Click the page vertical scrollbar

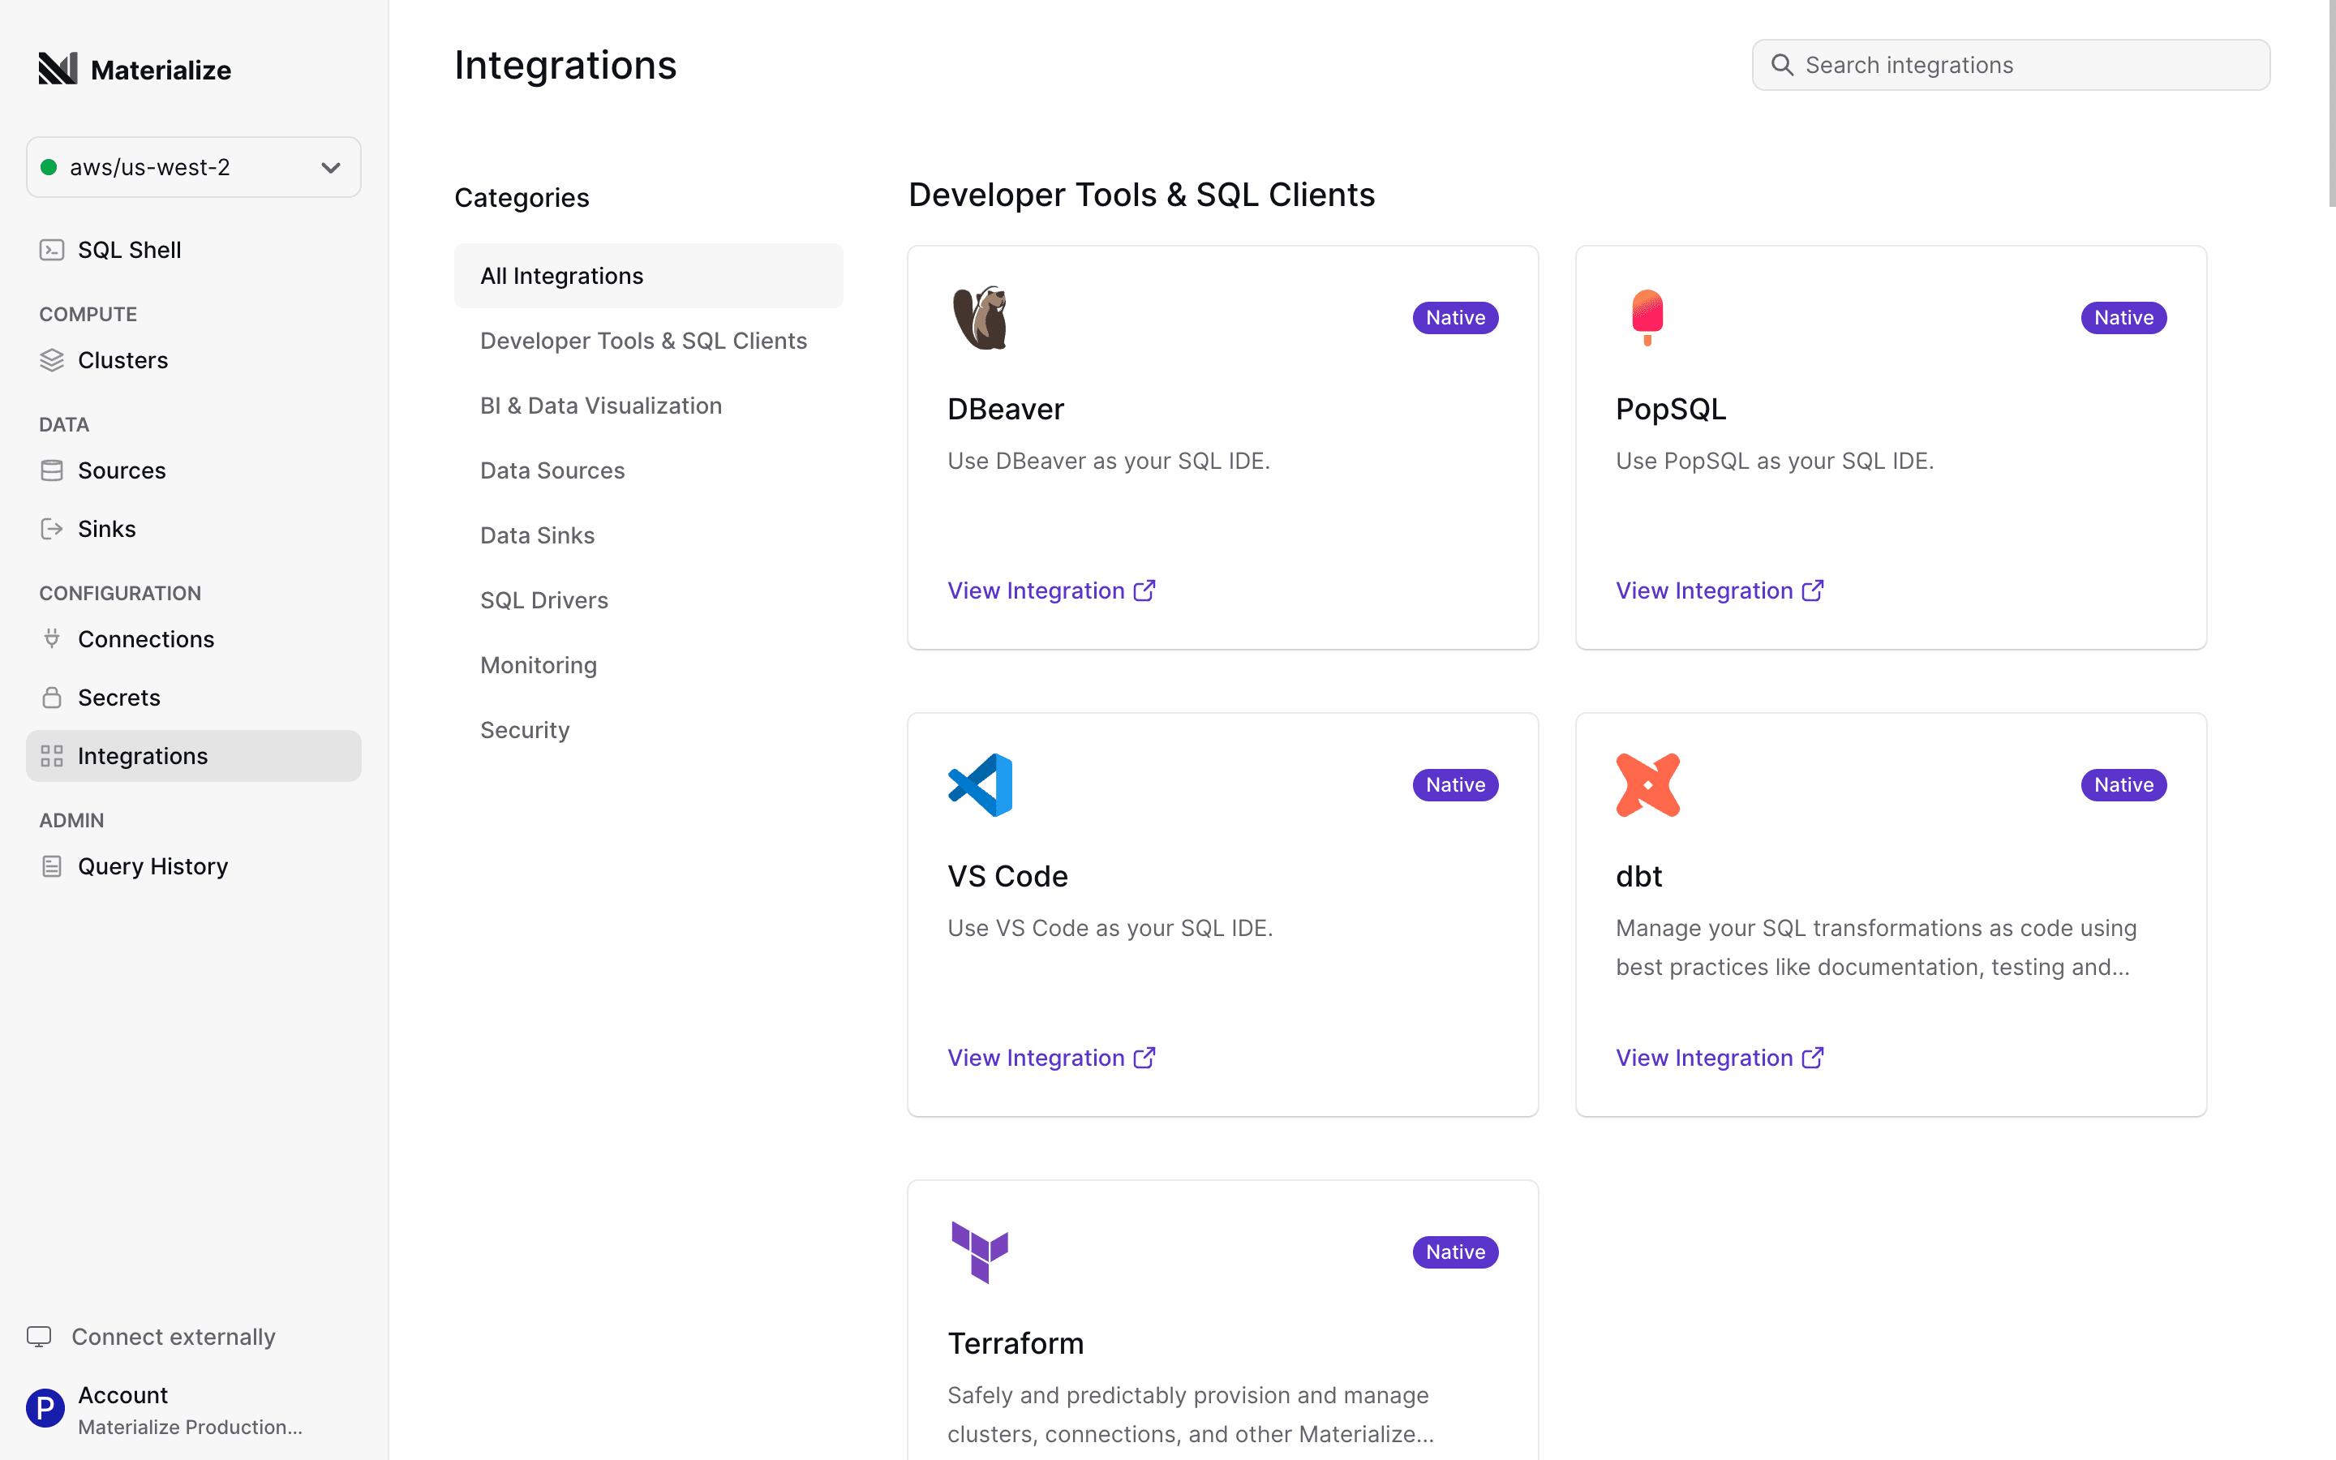tap(2331, 103)
